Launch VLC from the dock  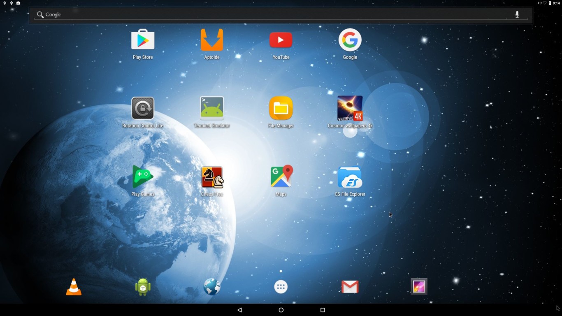(x=73, y=286)
